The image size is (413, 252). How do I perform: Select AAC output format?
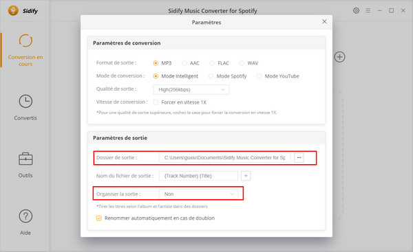pos(184,63)
